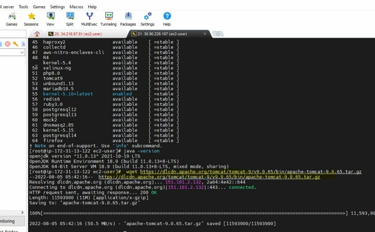
Task: Click the new tab plus button
Action: [x=218, y=34]
